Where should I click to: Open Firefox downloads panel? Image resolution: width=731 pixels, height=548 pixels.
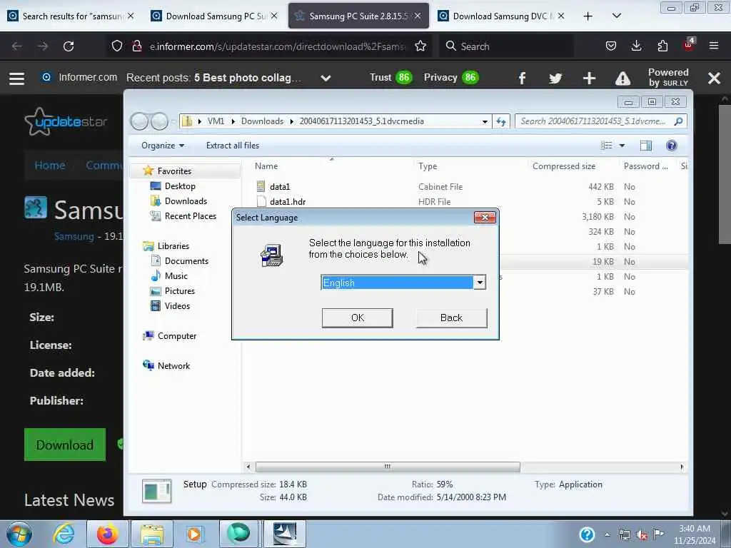pos(636,46)
